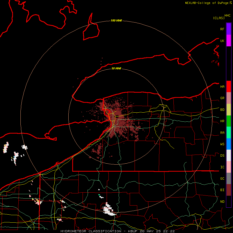Click the 'HR' legend label

coord(222,121)
